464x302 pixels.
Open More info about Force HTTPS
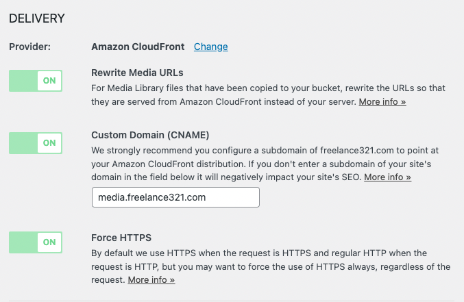point(151,280)
